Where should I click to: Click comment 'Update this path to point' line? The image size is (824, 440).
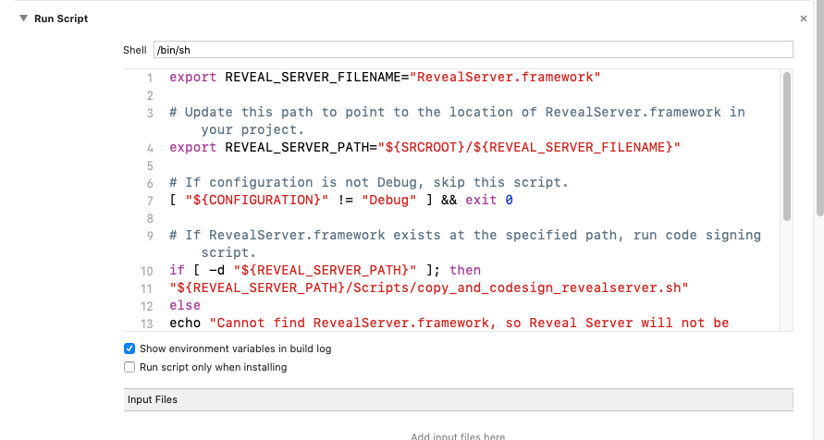tap(457, 121)
